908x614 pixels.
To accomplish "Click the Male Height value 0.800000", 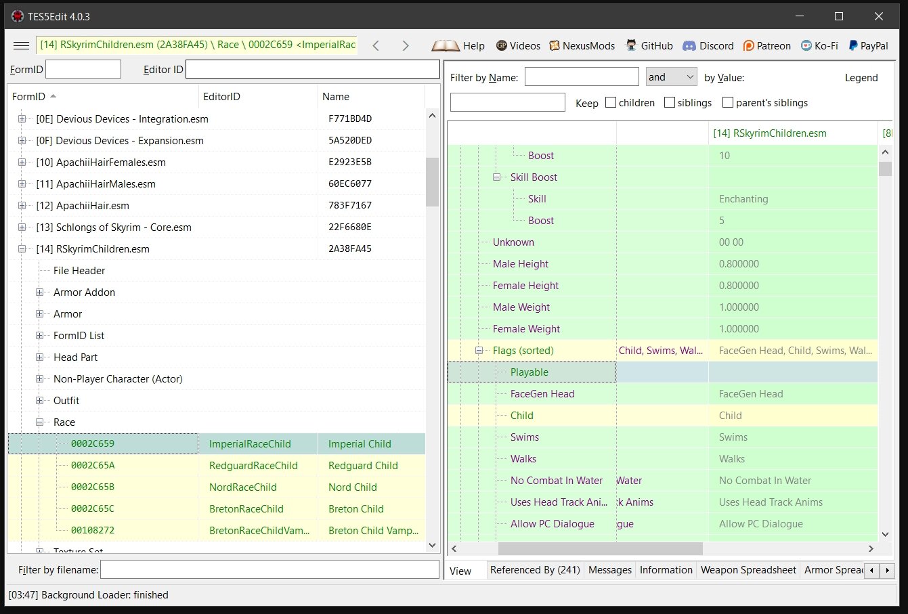I will [x=739, y=263].
